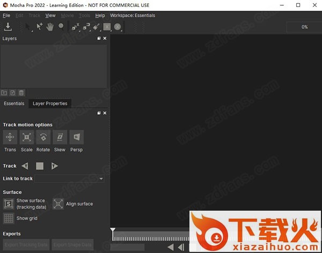Toggle Scale tracking motion option
The height and width of the screenshot is (253, 322).
tap(27, 137)
